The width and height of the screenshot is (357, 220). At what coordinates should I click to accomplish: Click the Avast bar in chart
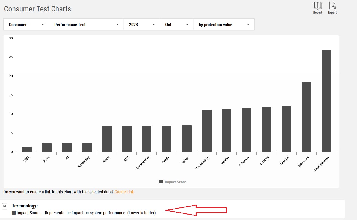107,139
